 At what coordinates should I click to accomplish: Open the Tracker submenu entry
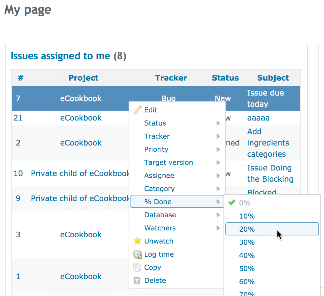[x=177, y=136]
